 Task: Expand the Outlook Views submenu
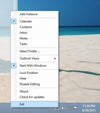click(x=34, y=58)
